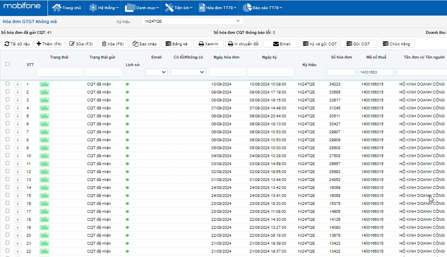The width and height of the screenshot is (447, 257).
Task: Click Xóa (F8) delete button
Action: coord(113,44)
